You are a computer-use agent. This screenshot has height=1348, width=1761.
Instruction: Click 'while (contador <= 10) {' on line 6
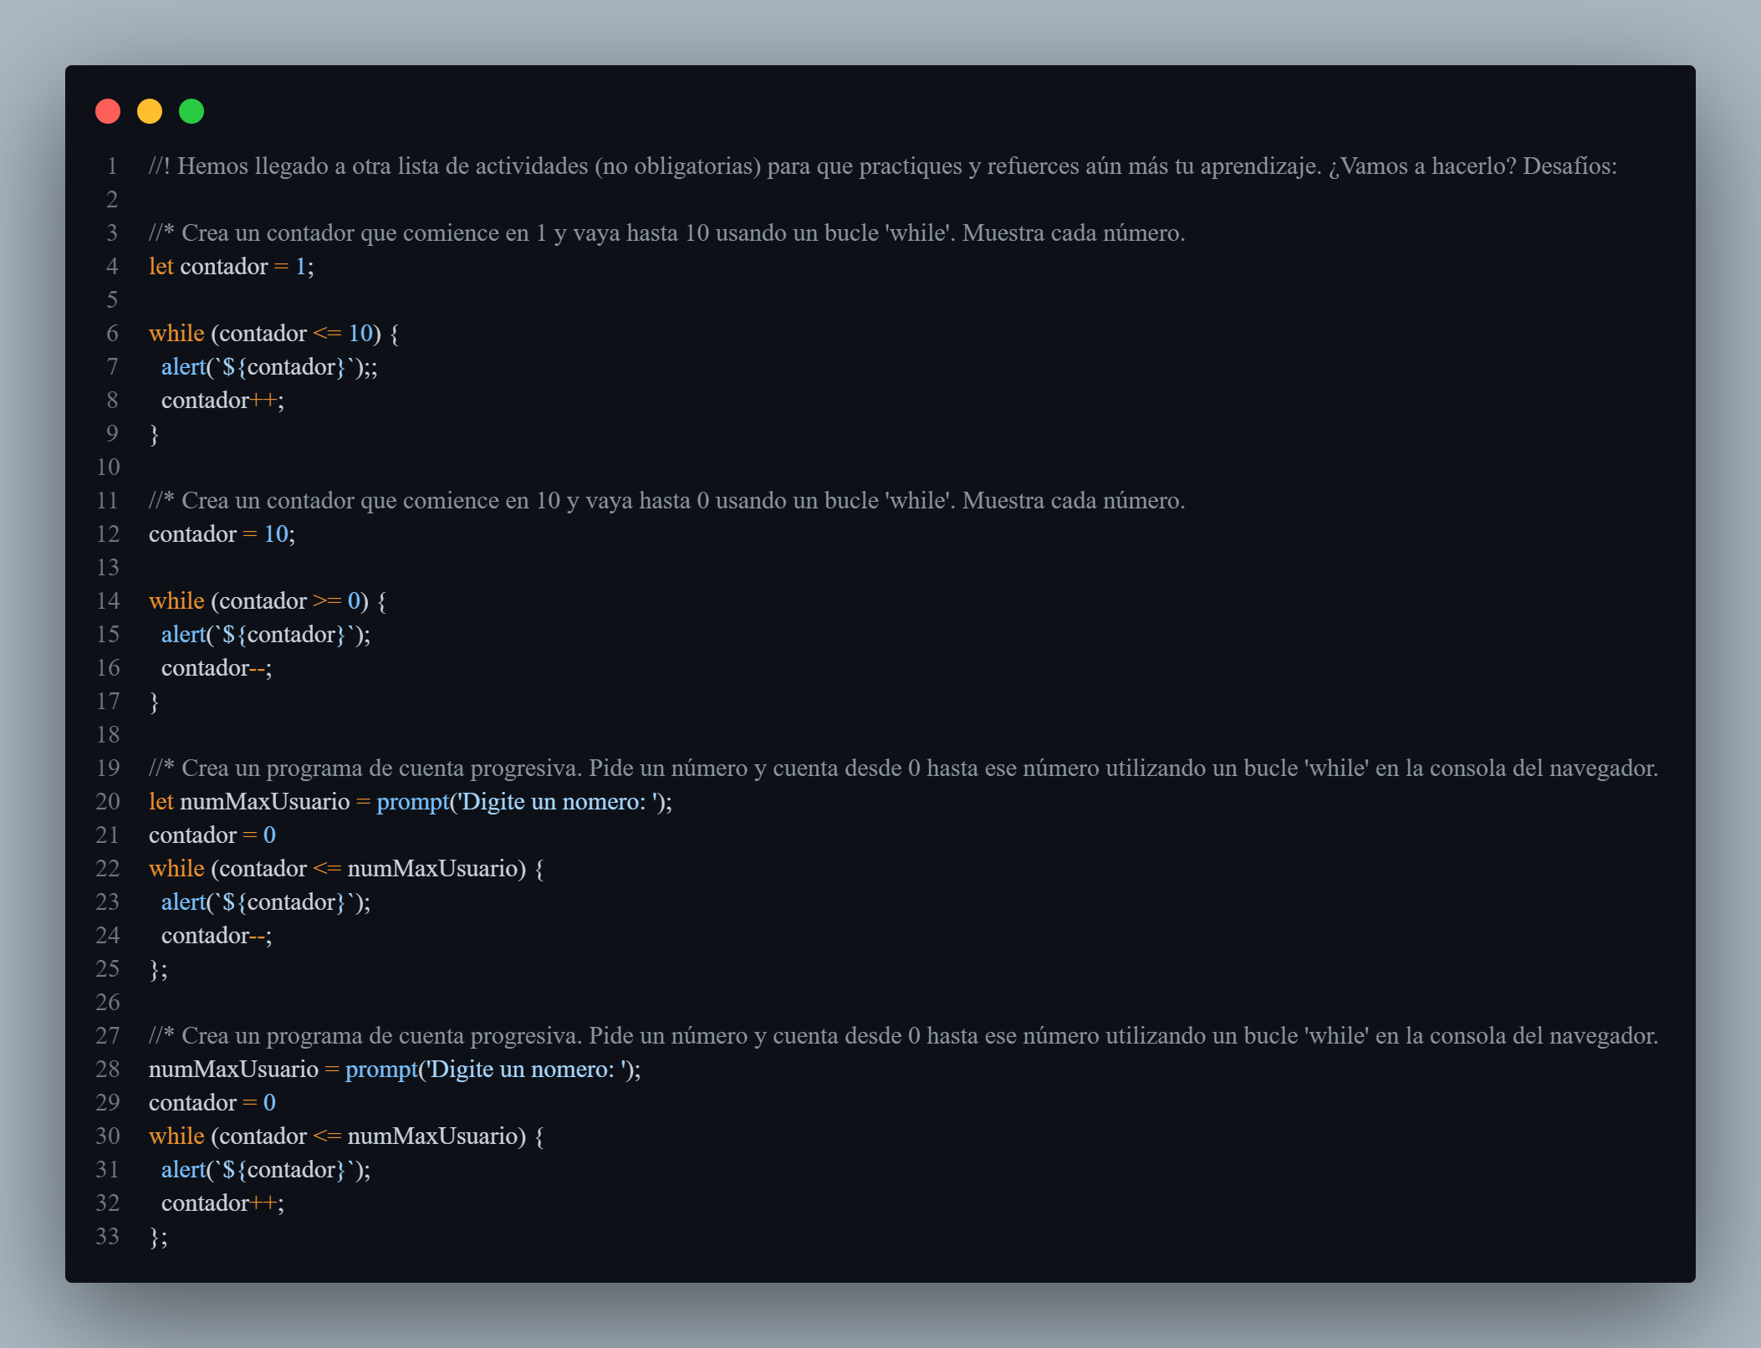pyautogui.click(x=273, y=333)
